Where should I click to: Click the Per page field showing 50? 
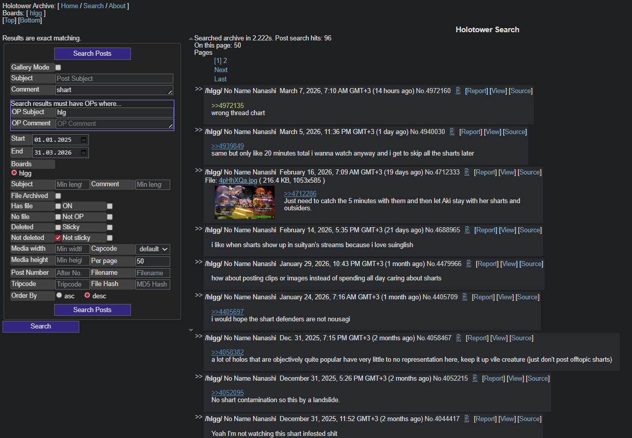[153, 261]
